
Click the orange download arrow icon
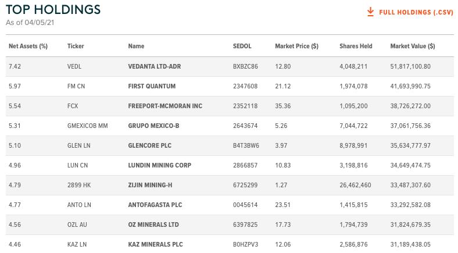click(x=370, y=12)
